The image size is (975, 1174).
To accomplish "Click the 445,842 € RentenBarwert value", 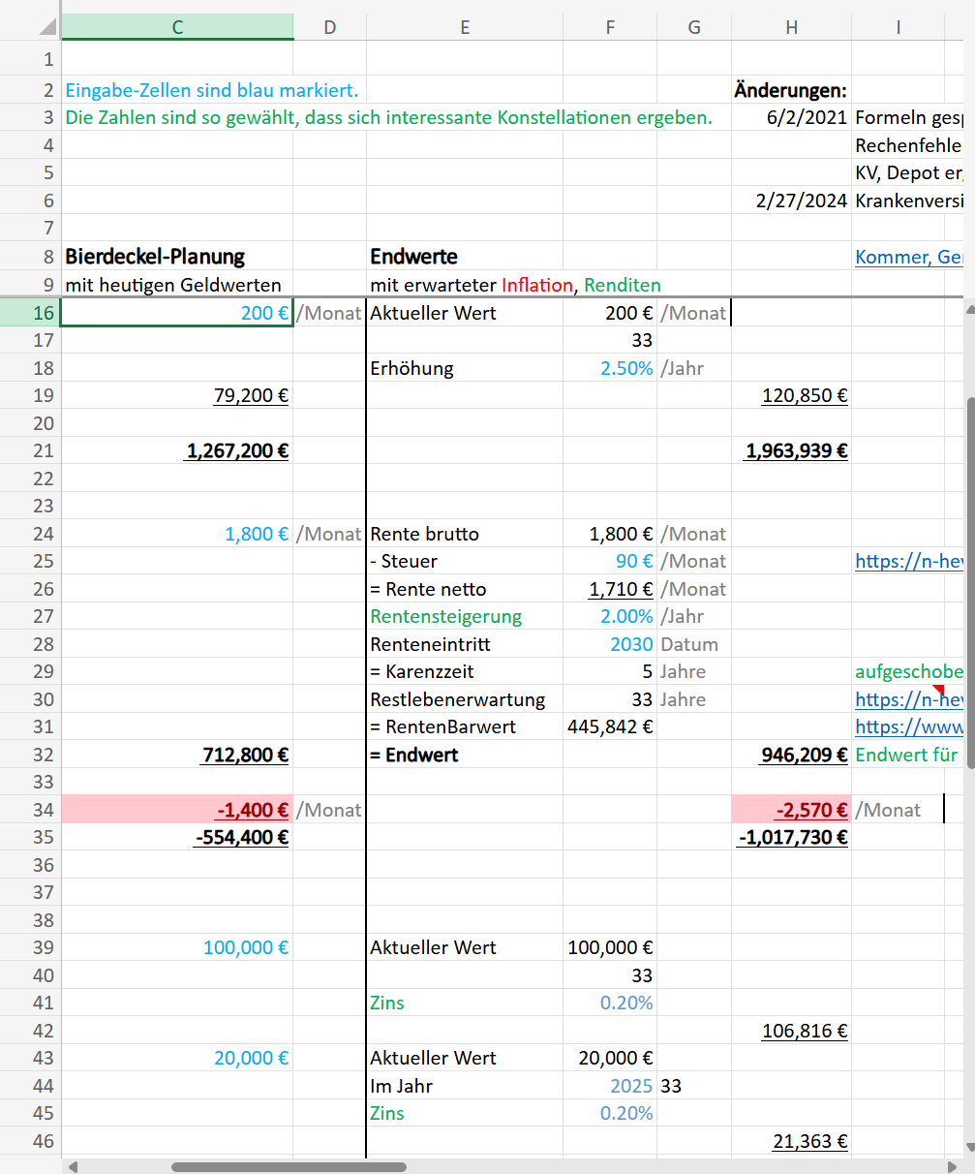I will 610,726.
